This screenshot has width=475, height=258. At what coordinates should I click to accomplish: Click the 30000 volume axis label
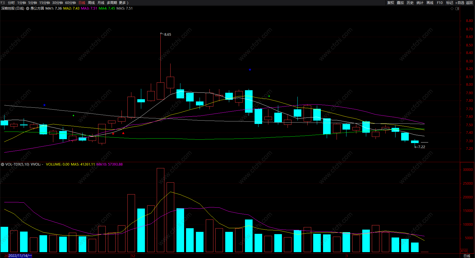click(468, 170)
